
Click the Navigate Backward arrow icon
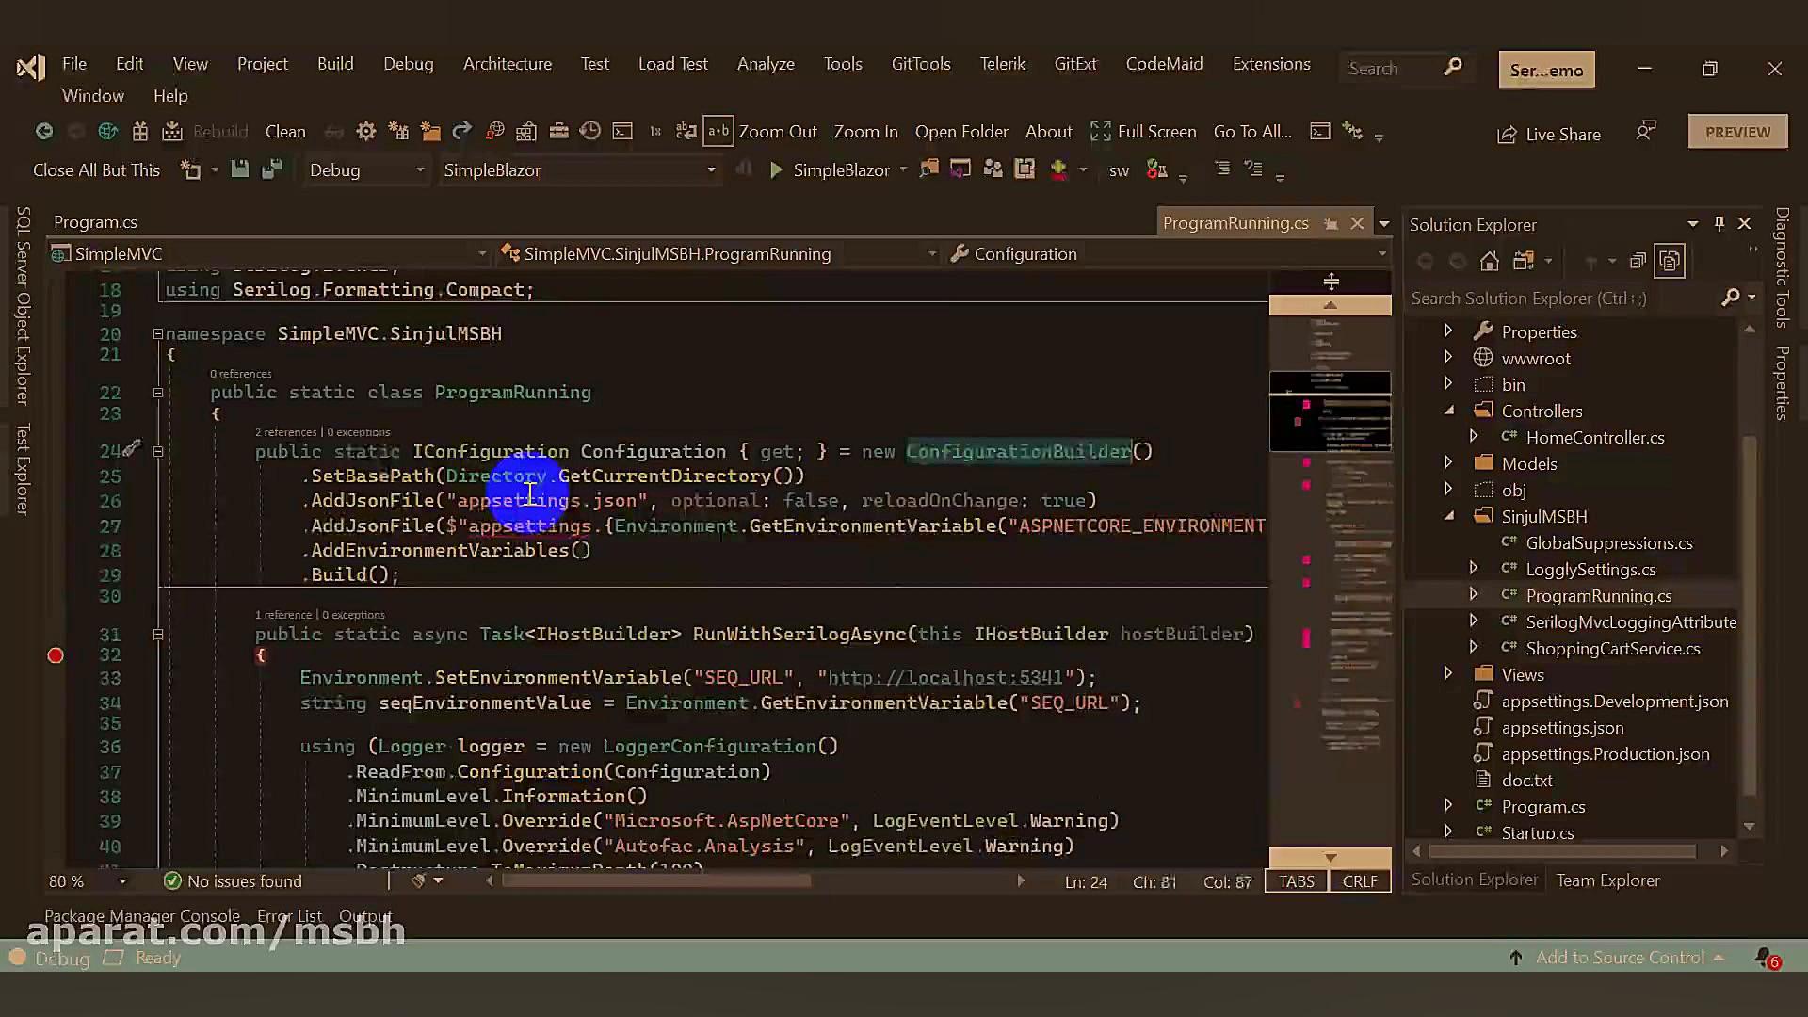click(x=44, y=132)
